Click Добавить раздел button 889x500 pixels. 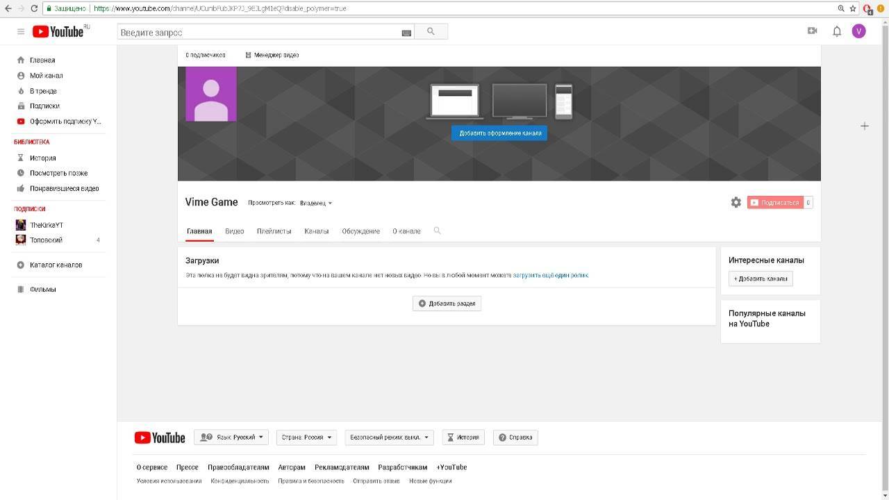tap(447, 303)
